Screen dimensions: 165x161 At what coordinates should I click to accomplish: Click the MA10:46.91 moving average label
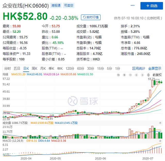(x=34, y=74)
